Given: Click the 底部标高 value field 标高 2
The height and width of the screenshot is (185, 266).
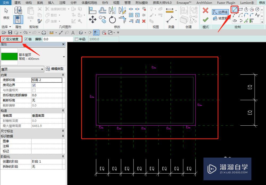Looking at the screenshot, I should (47, 80).
